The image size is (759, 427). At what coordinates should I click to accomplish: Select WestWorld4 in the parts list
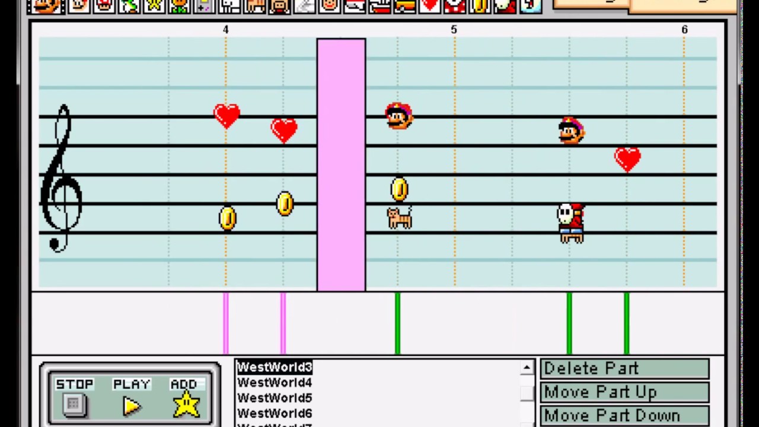274,383
